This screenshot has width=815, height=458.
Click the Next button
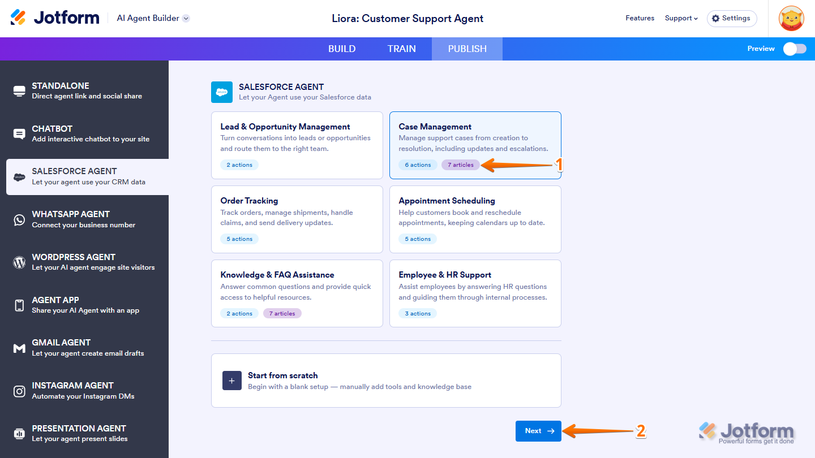point(538,431)
